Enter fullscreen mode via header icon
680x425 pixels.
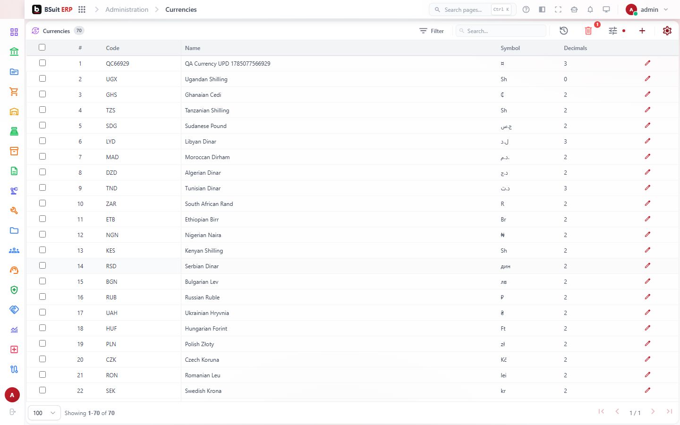pyautogui.click(x=558, y=9)
